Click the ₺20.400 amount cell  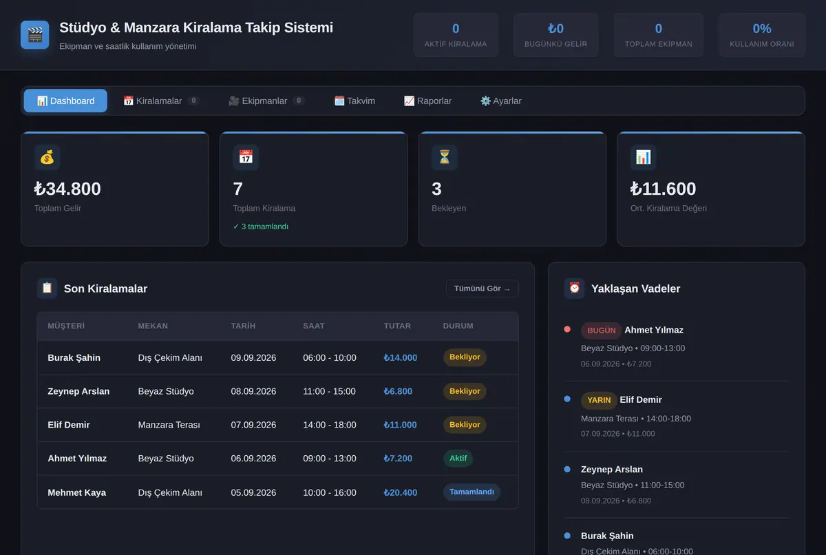click(x=401, y=493)
